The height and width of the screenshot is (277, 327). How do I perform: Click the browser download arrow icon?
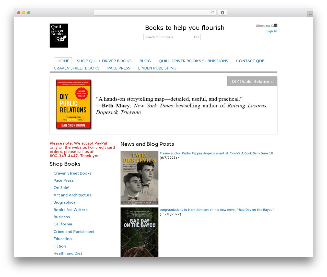[x=222, y=13]
